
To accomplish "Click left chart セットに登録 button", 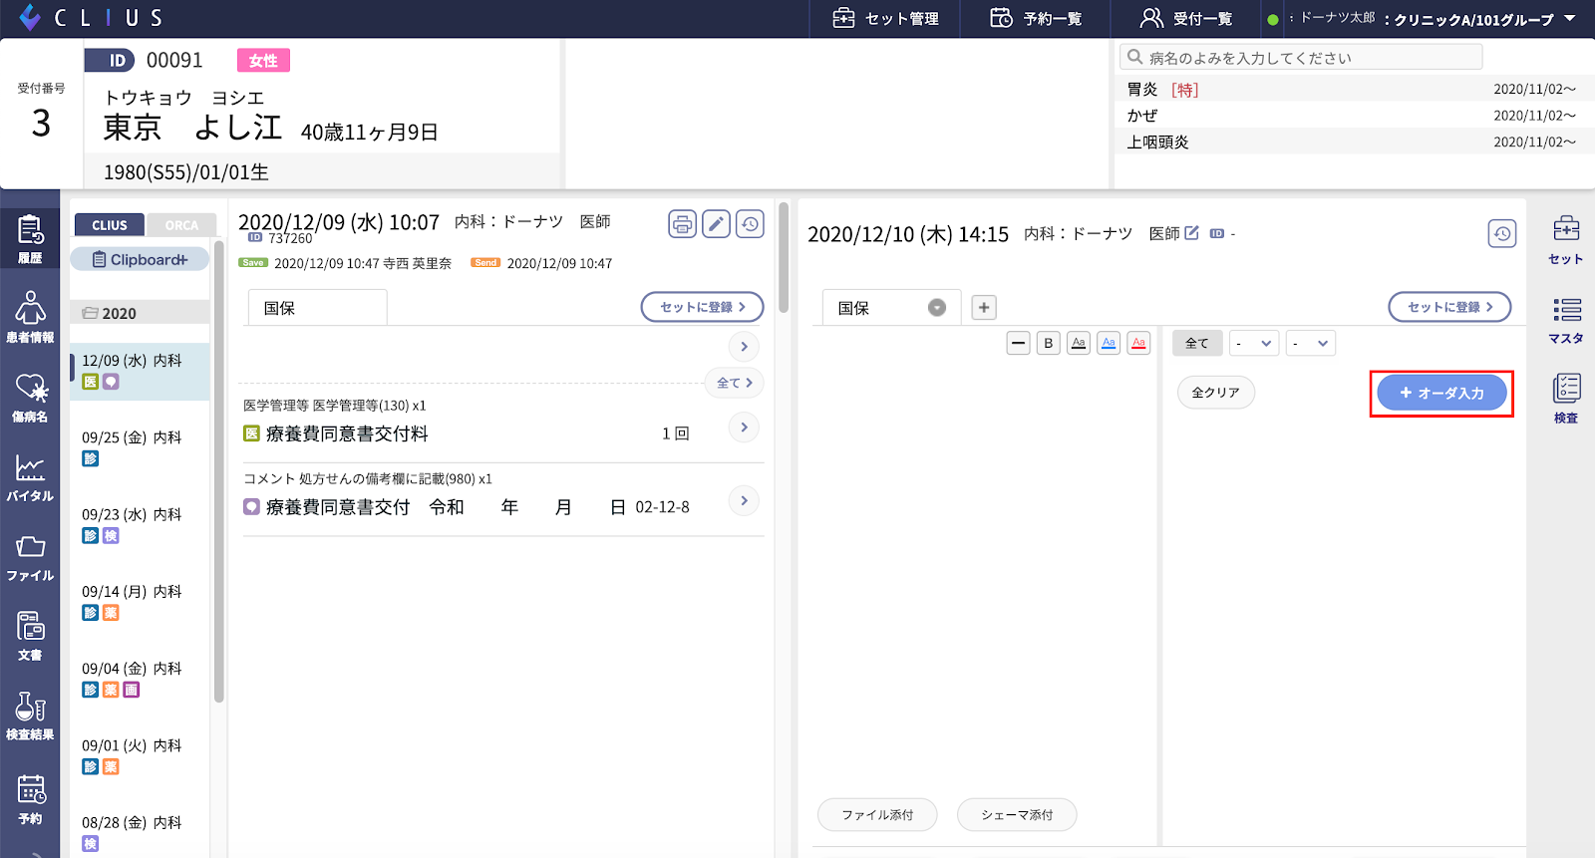I will click(x=702, y=307).
